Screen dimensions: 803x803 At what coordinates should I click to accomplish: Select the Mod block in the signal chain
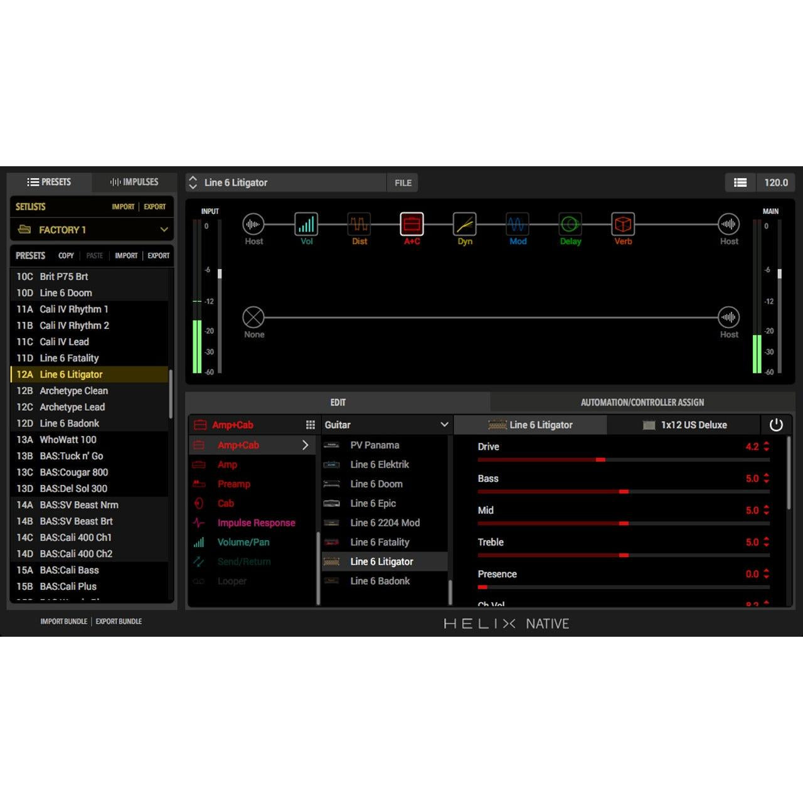[x=517, y=224]
